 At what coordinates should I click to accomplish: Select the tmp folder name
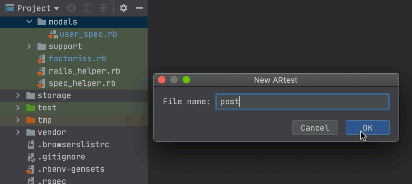(x=45, y=120)
